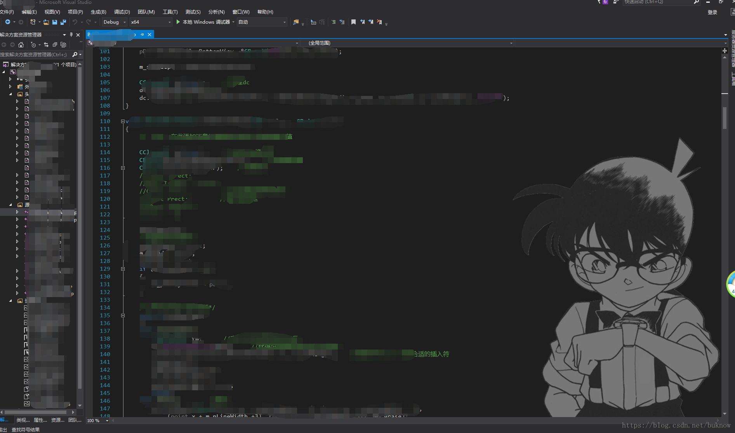This screenshot has width=735, height=433.
Task: Start debugging with the green play icon
Action: coord(178,22)
